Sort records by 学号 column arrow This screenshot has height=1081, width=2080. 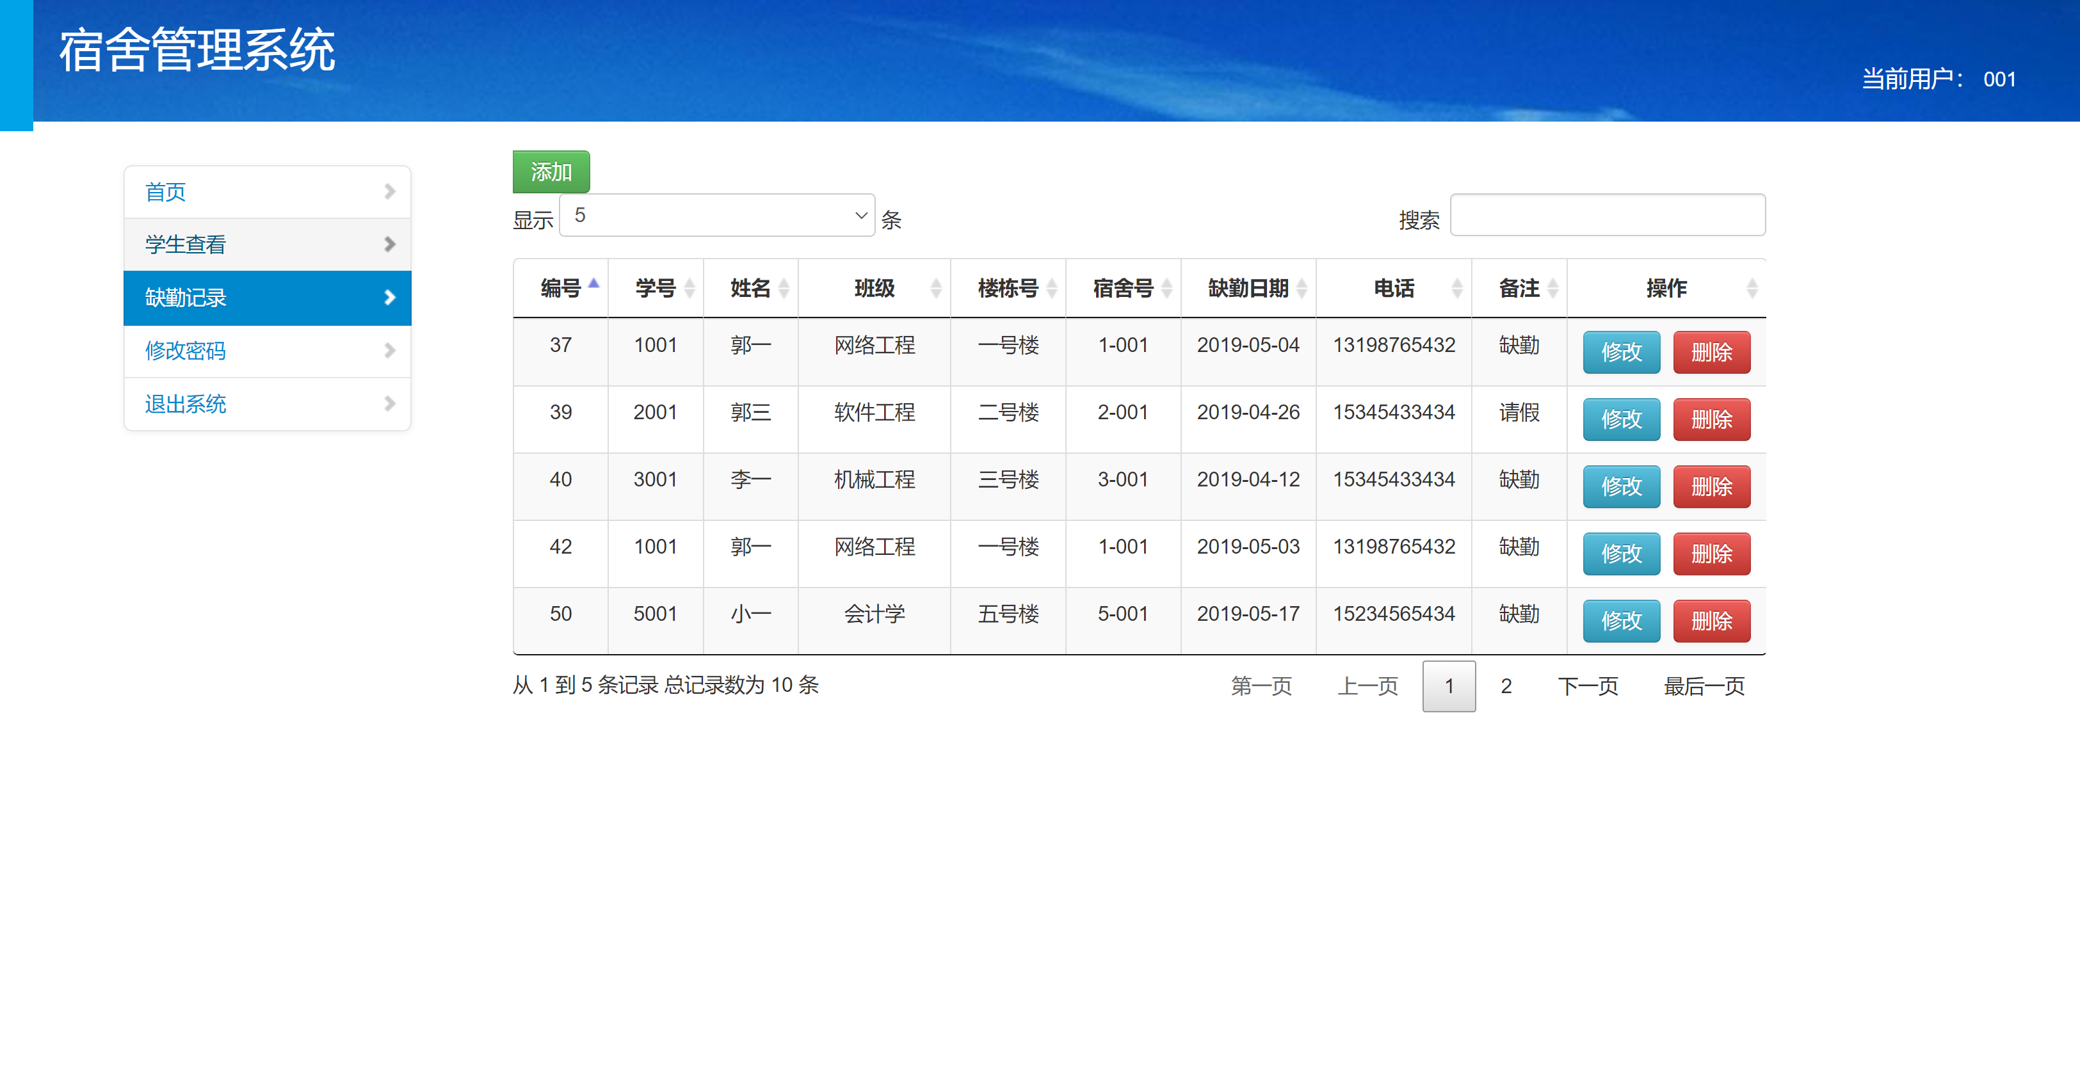[690, 287]
